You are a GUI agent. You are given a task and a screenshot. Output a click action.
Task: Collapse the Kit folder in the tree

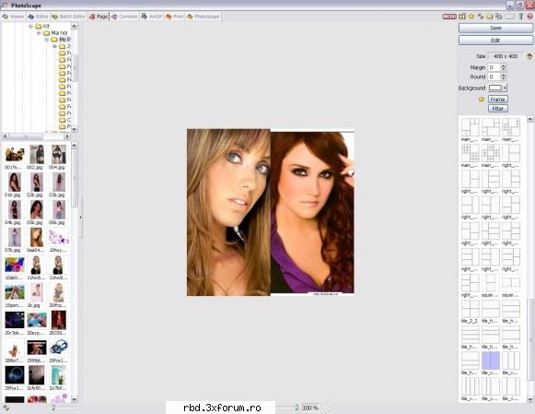coord(30,27)
